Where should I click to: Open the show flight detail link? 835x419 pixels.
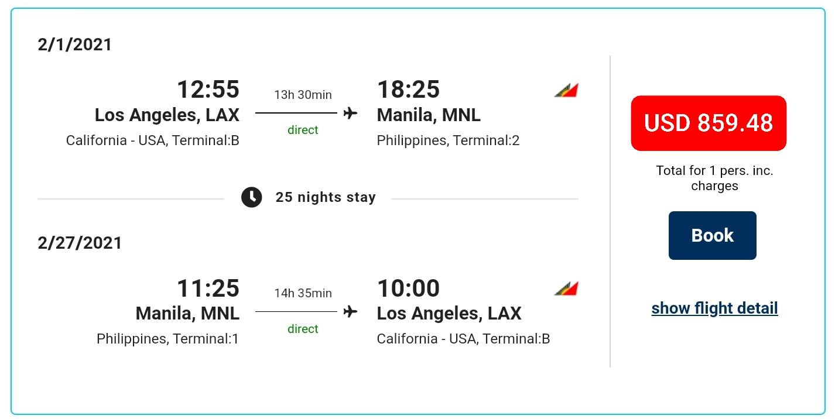click(714, 308)
